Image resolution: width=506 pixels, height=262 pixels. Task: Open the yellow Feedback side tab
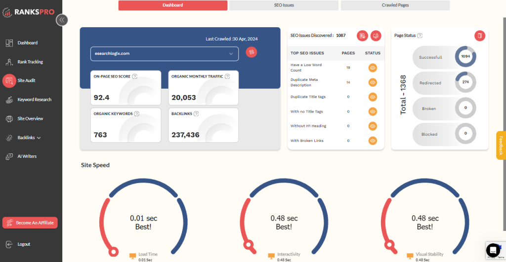[x=501, y=146]
